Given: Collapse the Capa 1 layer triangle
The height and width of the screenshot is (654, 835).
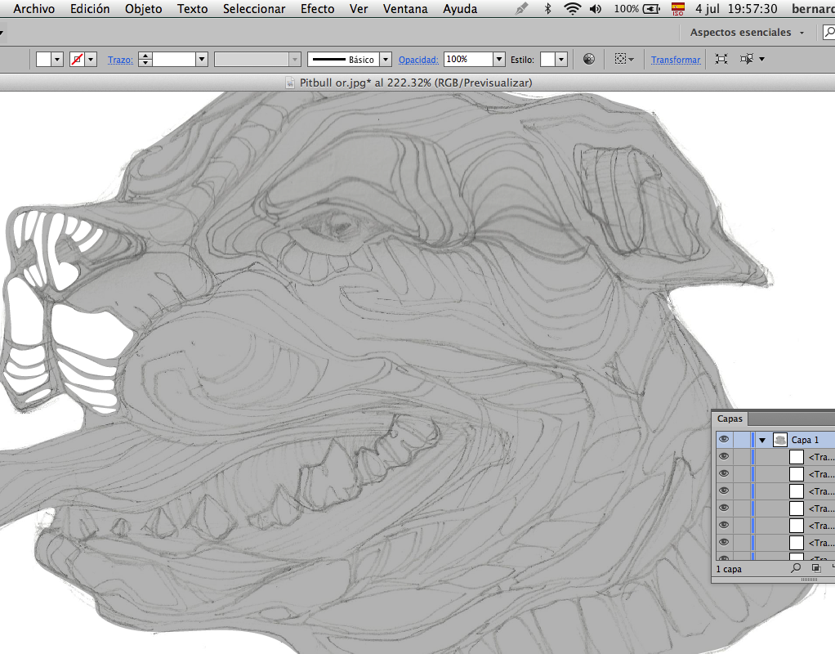Looking at the screenshot, I should 762,440.
